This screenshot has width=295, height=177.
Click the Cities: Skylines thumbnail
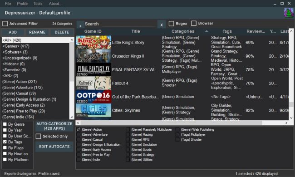point(93,110)
